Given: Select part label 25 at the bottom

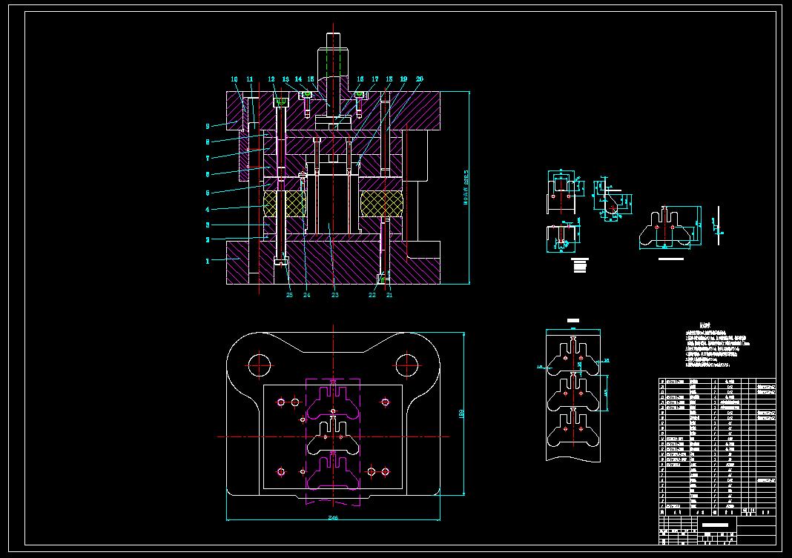Looking at the screenshot, I should 289,295.
